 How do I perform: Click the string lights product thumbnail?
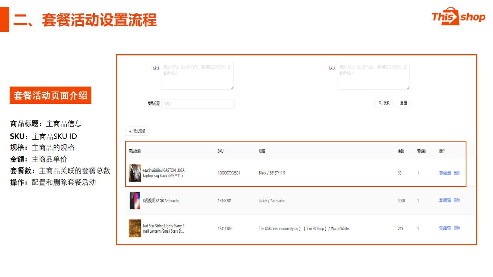[x=135, y=228]
